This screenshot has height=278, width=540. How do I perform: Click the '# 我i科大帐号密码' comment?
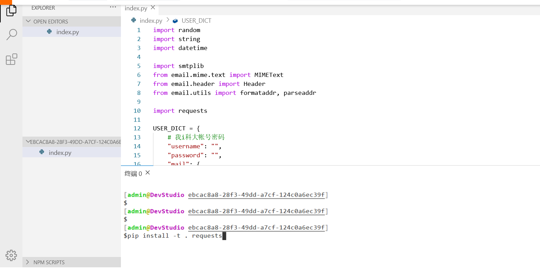click(196, 137)
